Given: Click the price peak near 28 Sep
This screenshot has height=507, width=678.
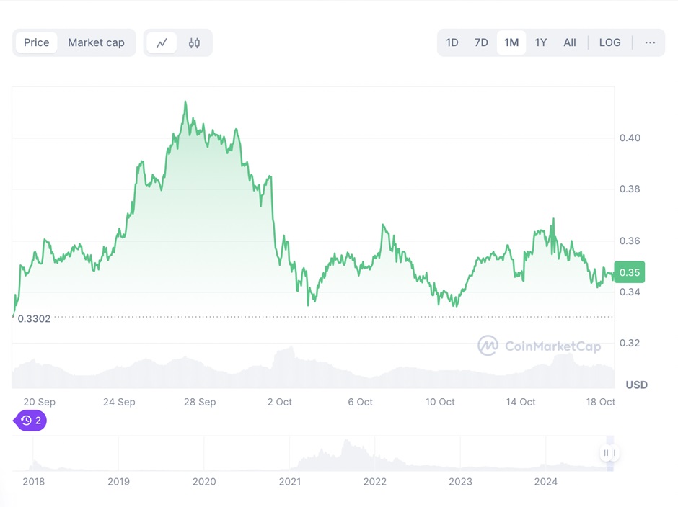Looking at the screenshot, I should pyautogui.click(x=185, y=102).
